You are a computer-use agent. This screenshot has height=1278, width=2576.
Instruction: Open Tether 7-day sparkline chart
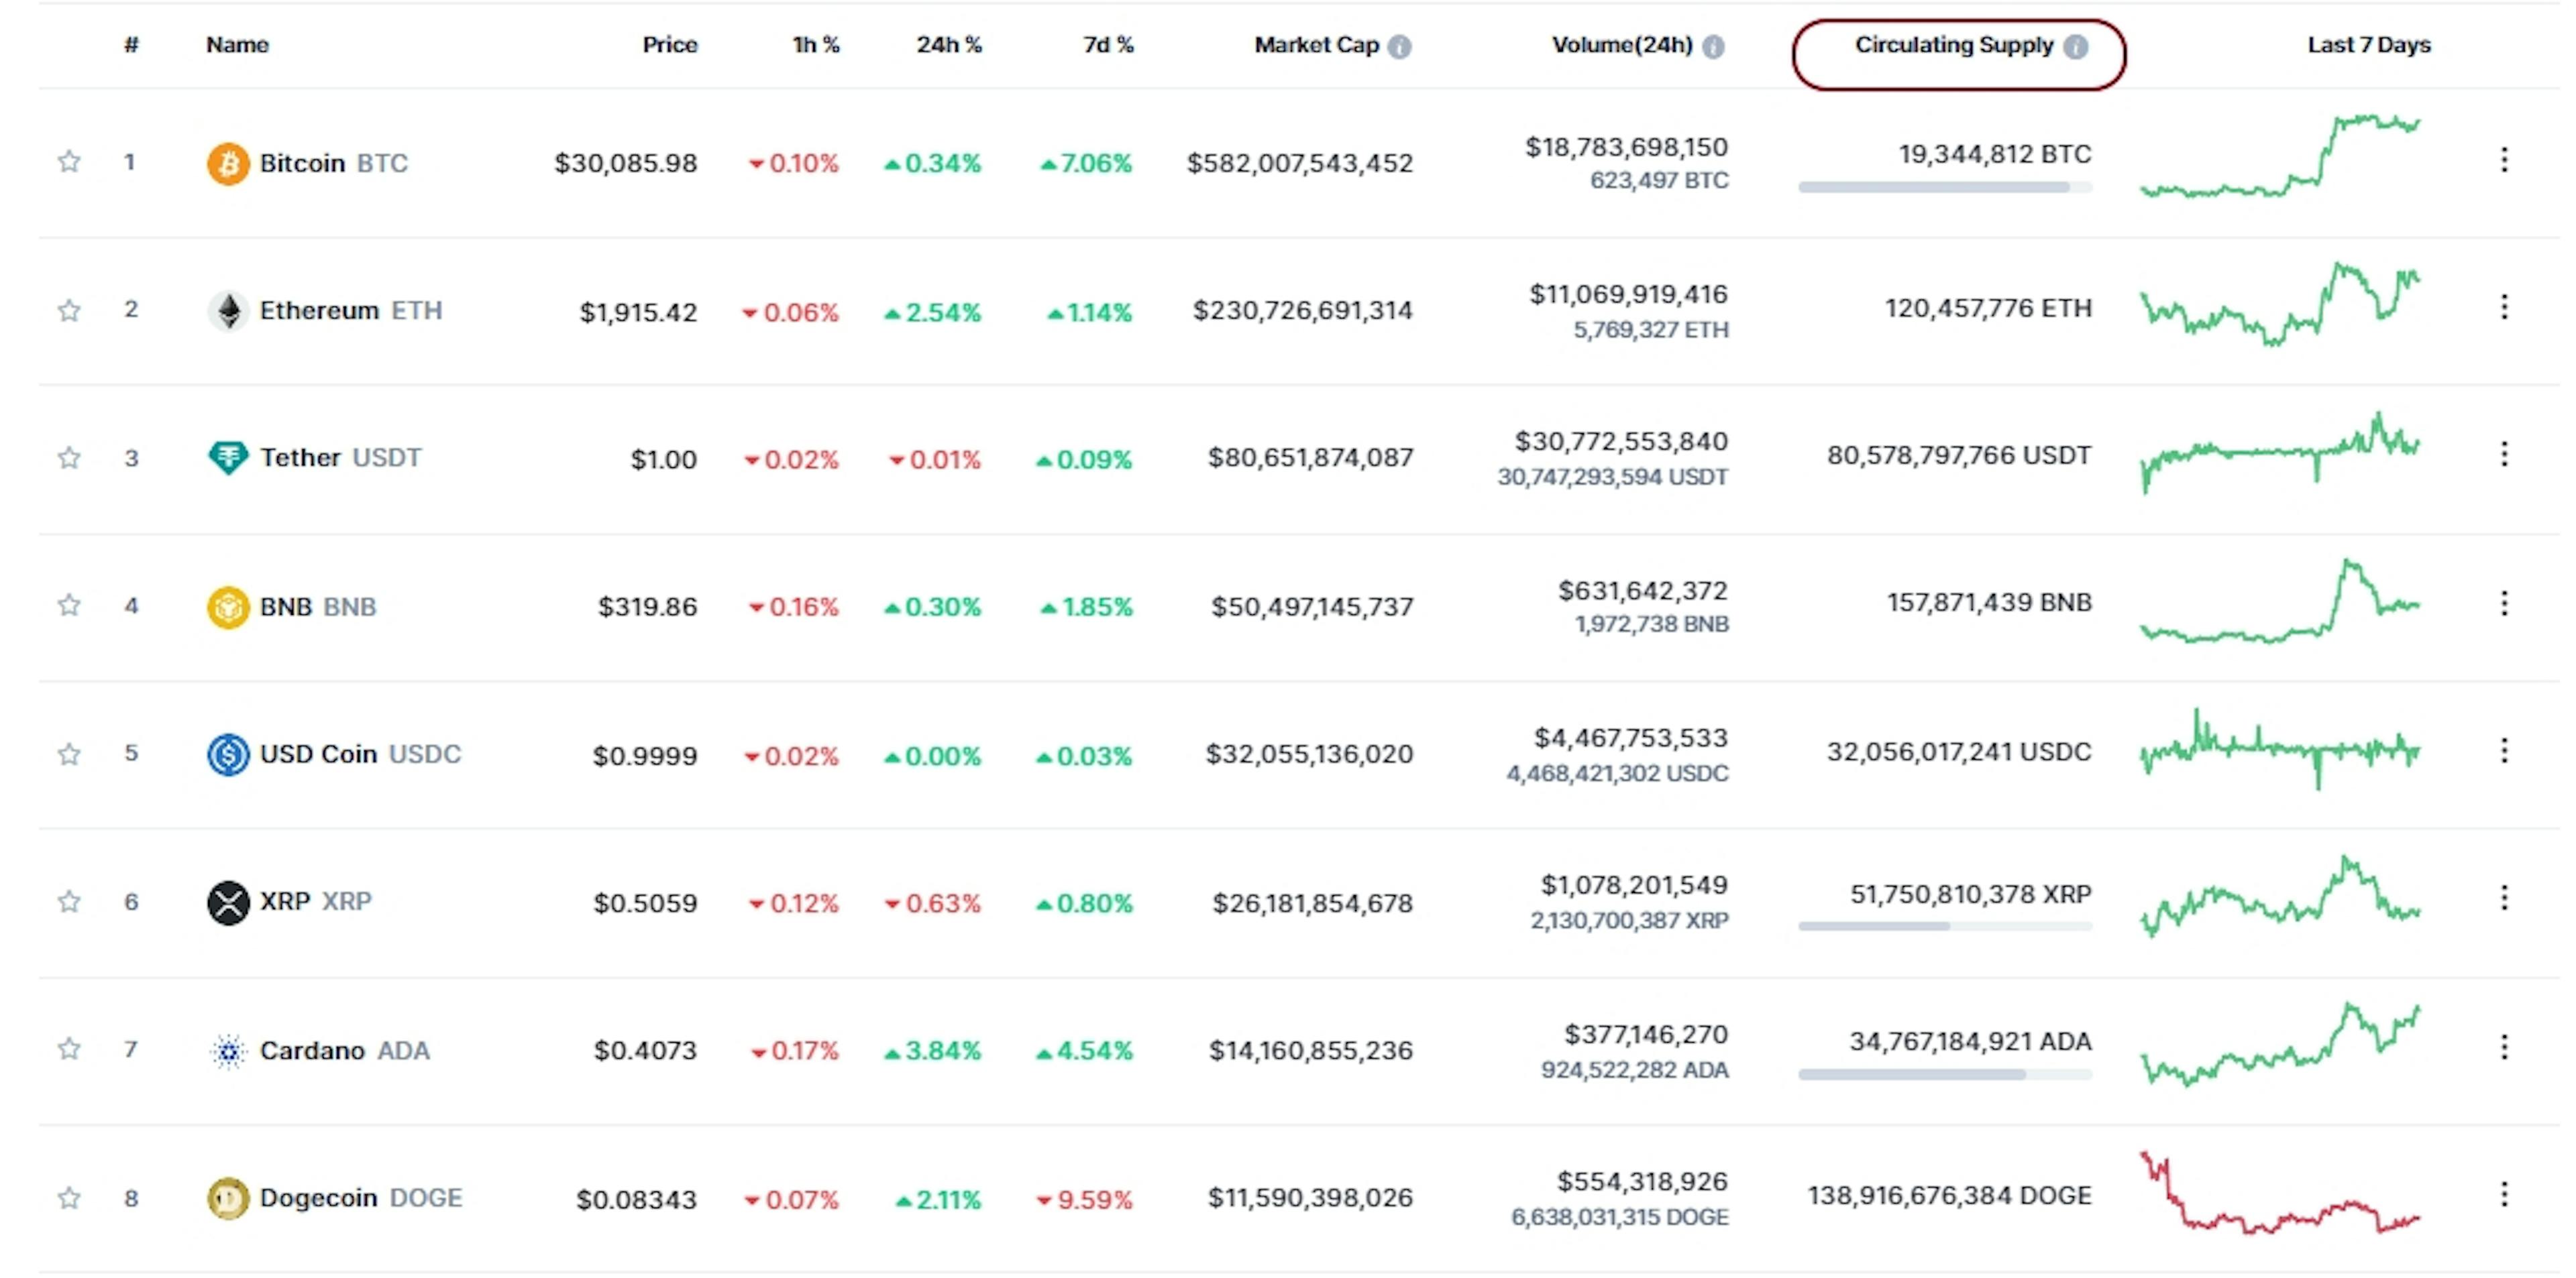tap(2280, 452)
